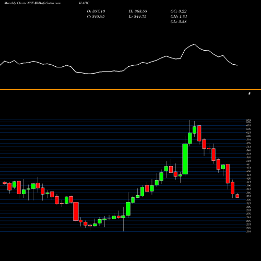Click the high price 'H: 363.55'

pyautogui.click(x=138, y=11)
